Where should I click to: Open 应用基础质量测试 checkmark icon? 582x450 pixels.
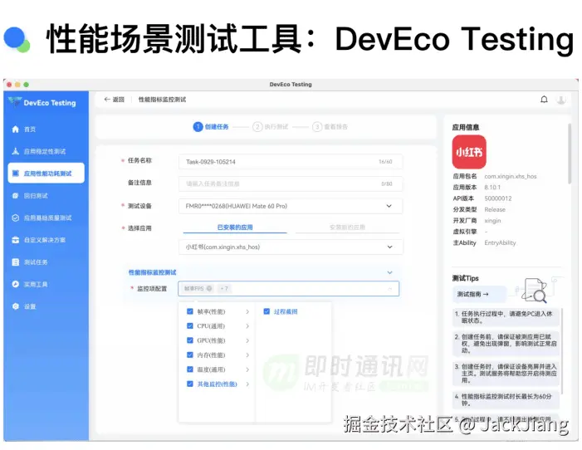15,218
